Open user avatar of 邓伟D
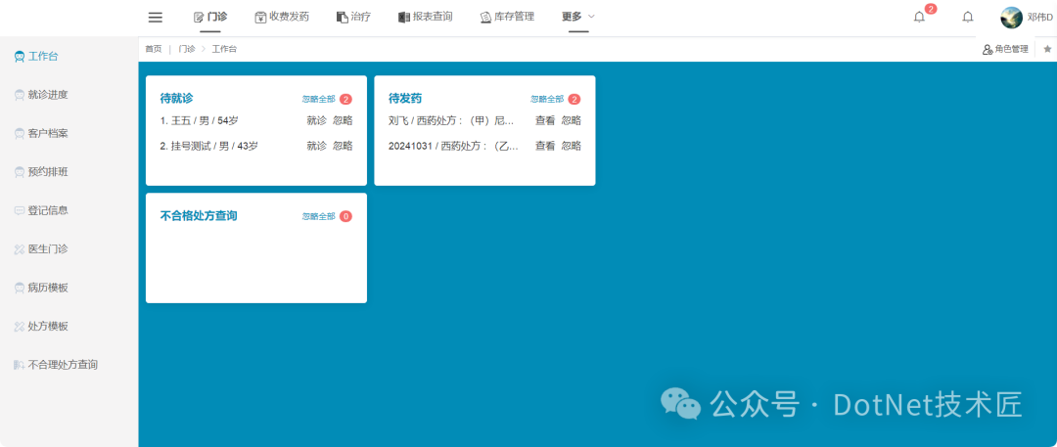This screenshot has width=1057, height=447. (1011, 18)
